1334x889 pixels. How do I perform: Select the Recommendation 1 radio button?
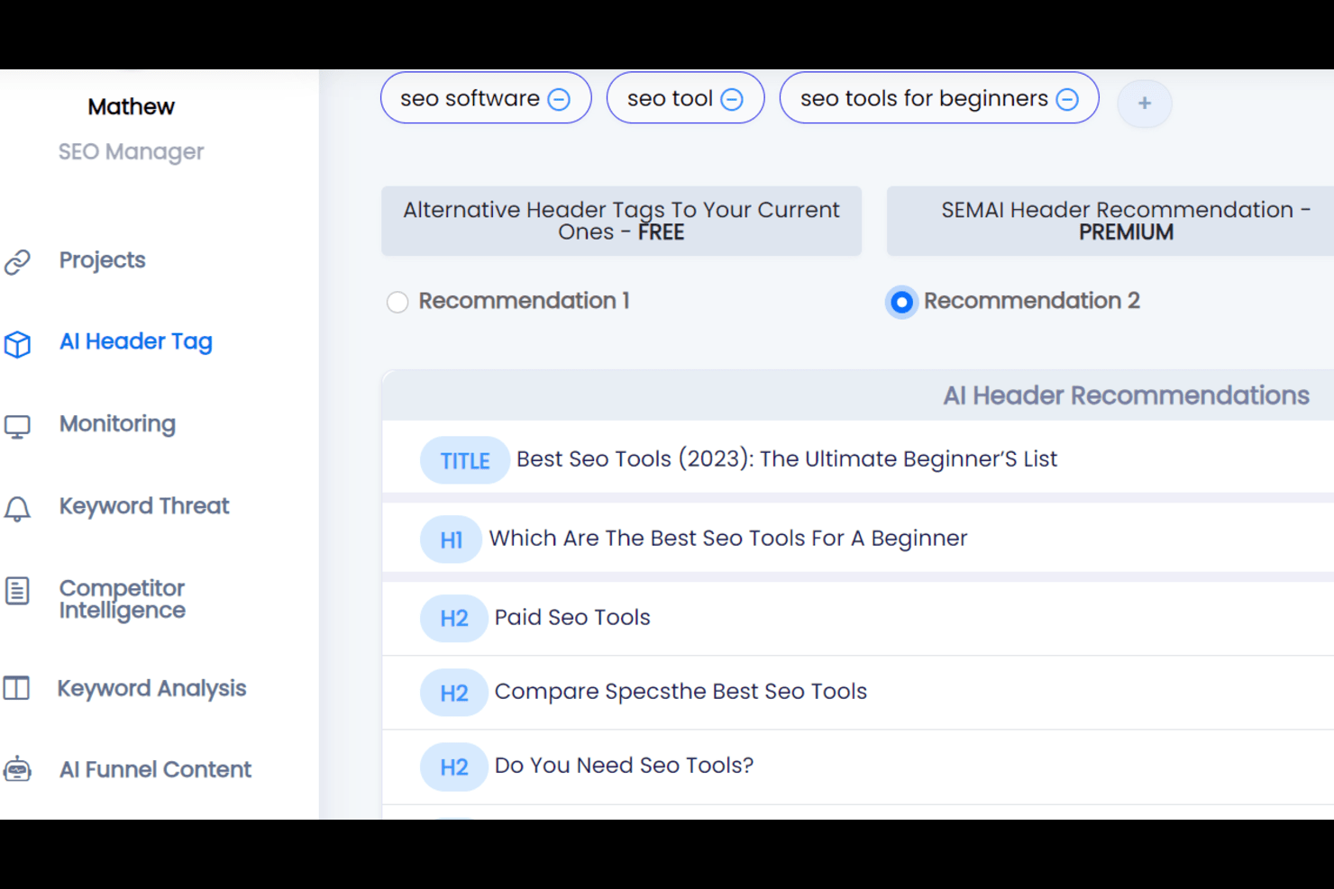(x=397, y=302)
